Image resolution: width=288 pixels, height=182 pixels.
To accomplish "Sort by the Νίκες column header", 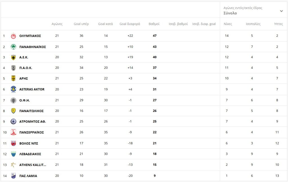I will click(x=228, y=24).
